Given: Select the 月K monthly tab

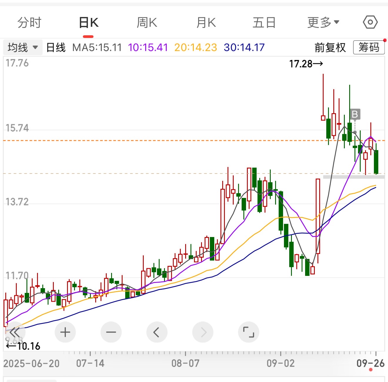Looking at the screenshot, I should [206, 22].
